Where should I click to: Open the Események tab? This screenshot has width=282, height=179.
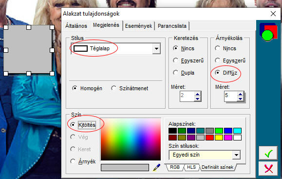click(138, 26)
